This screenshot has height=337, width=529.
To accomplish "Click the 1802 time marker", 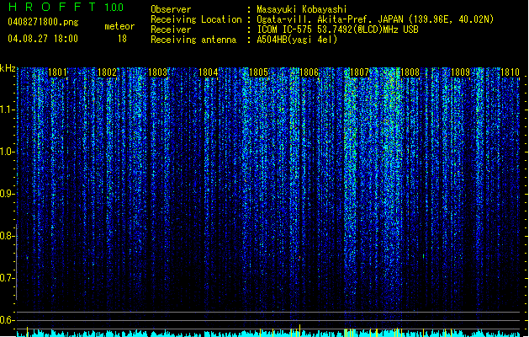I will point(107,72).
